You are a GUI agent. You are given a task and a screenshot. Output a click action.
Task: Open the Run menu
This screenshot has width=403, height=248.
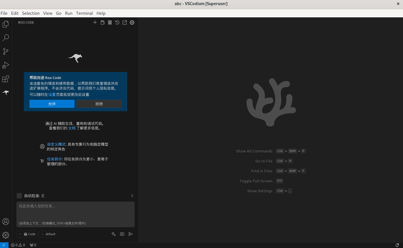coord(69,13)
